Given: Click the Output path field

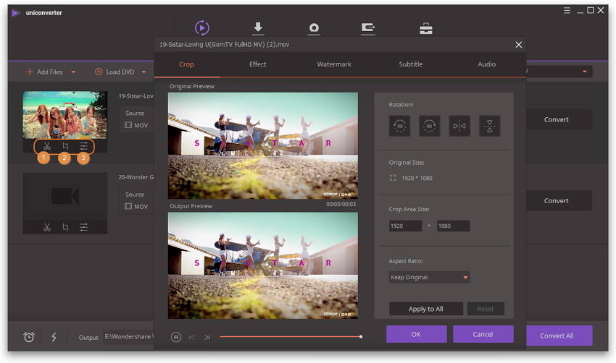Looking at the screenshot, I should [x=129, y=337].
